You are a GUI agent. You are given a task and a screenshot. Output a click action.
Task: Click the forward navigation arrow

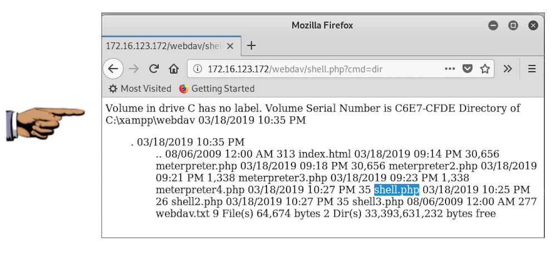[x=134, y=69]
